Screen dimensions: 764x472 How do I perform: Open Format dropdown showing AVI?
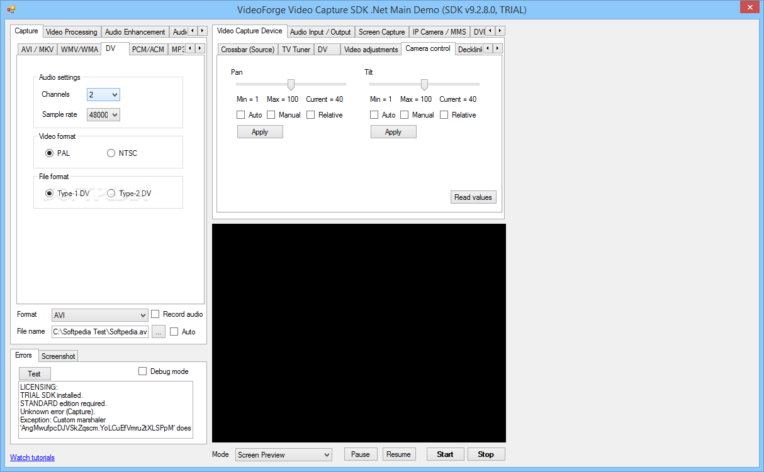(x=99, y=315)
